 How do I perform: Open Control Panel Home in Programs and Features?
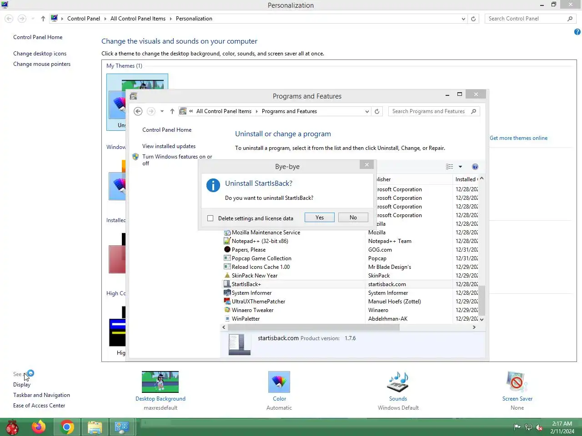(167, 130)
